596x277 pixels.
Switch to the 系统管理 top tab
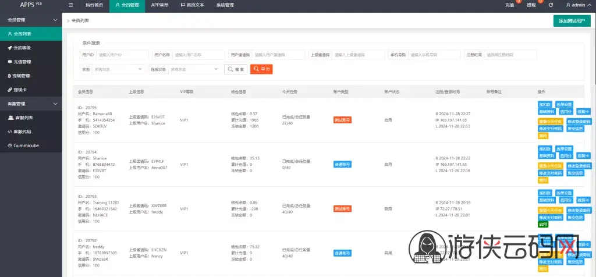click(x=225, y=5)
